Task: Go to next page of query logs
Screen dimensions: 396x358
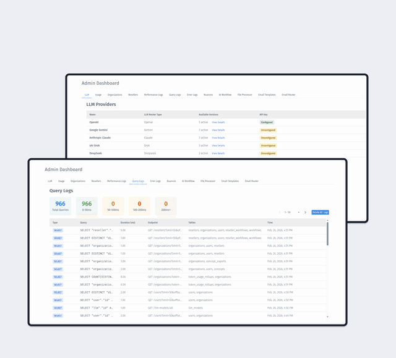Action: (305, 212)
